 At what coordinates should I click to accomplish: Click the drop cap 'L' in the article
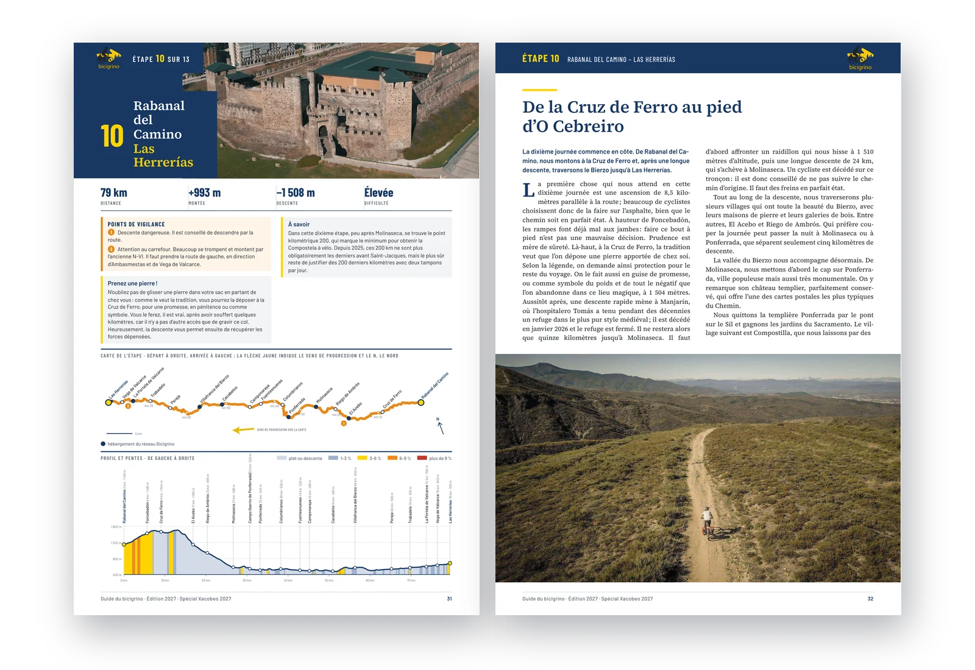(528, 190)
